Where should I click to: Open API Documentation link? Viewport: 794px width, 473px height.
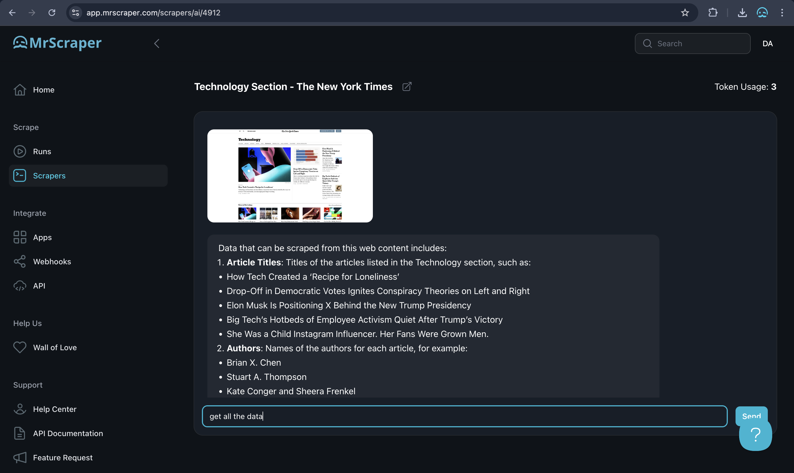point(88,433)
